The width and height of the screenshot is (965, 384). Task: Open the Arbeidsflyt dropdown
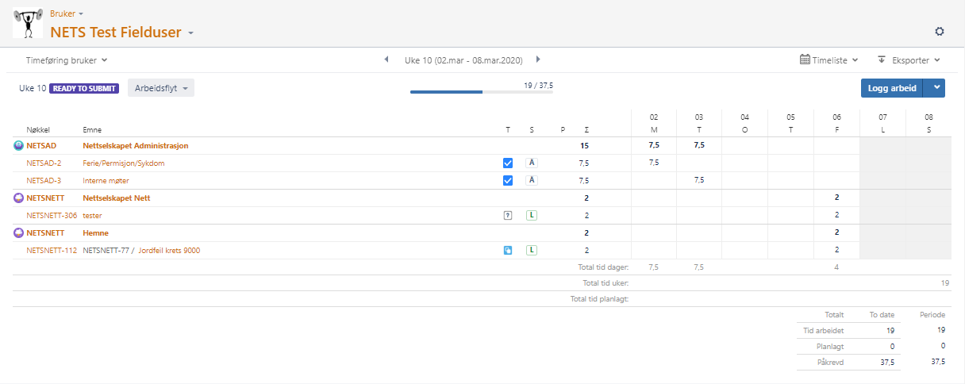(161, 88)
